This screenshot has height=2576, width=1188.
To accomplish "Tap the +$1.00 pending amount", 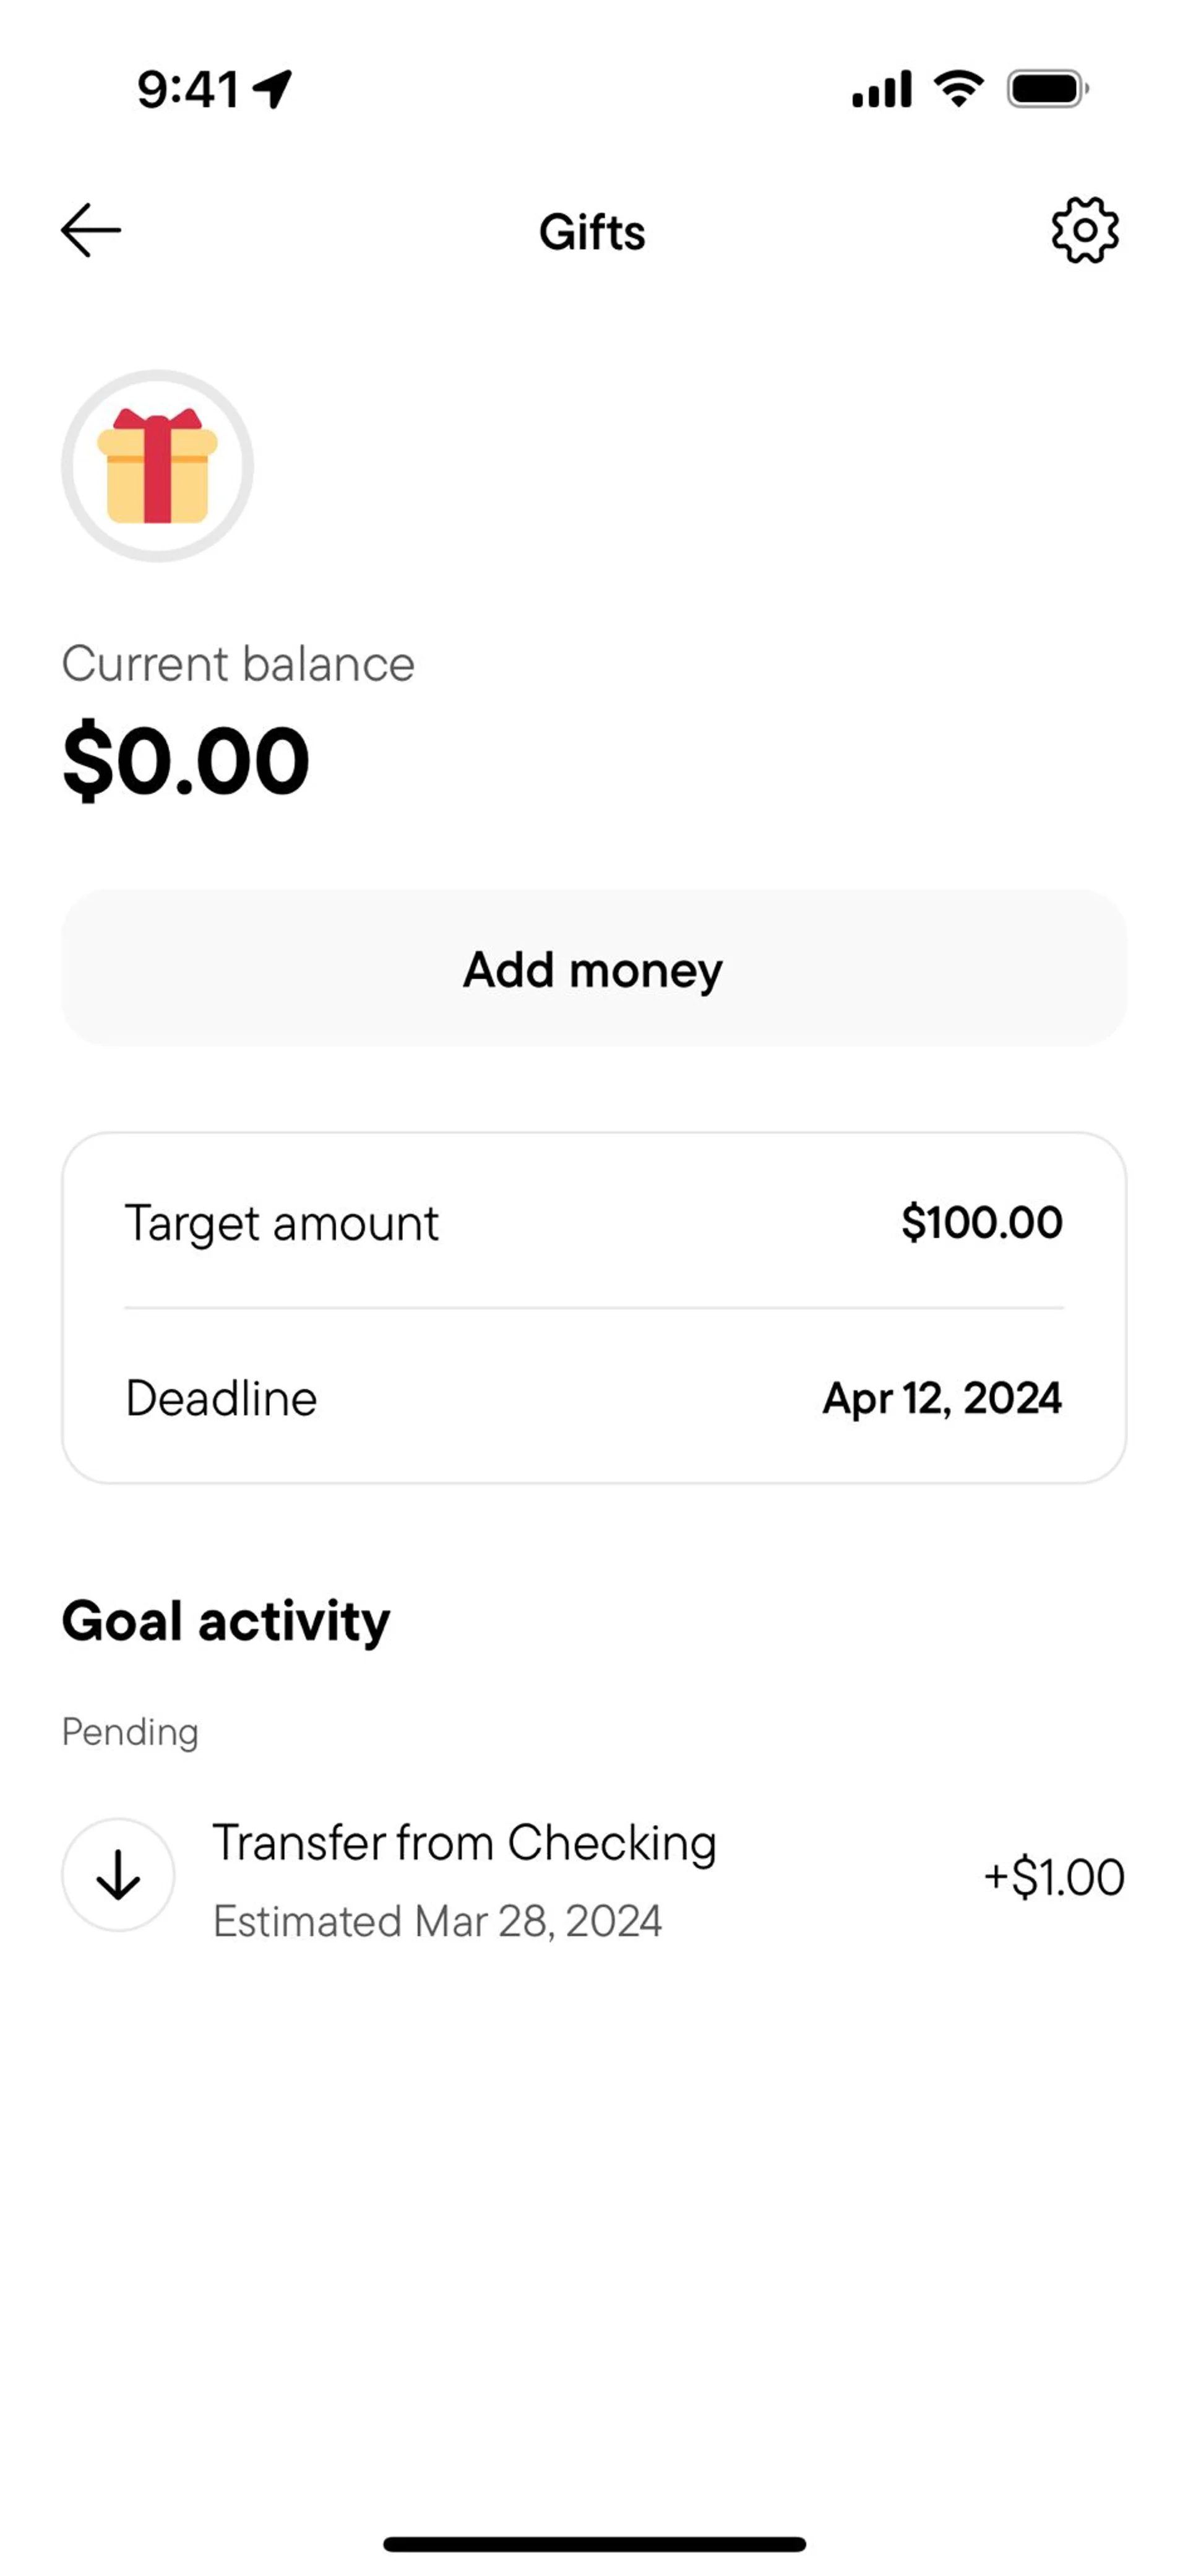I will click(x=1053, y=1877).
